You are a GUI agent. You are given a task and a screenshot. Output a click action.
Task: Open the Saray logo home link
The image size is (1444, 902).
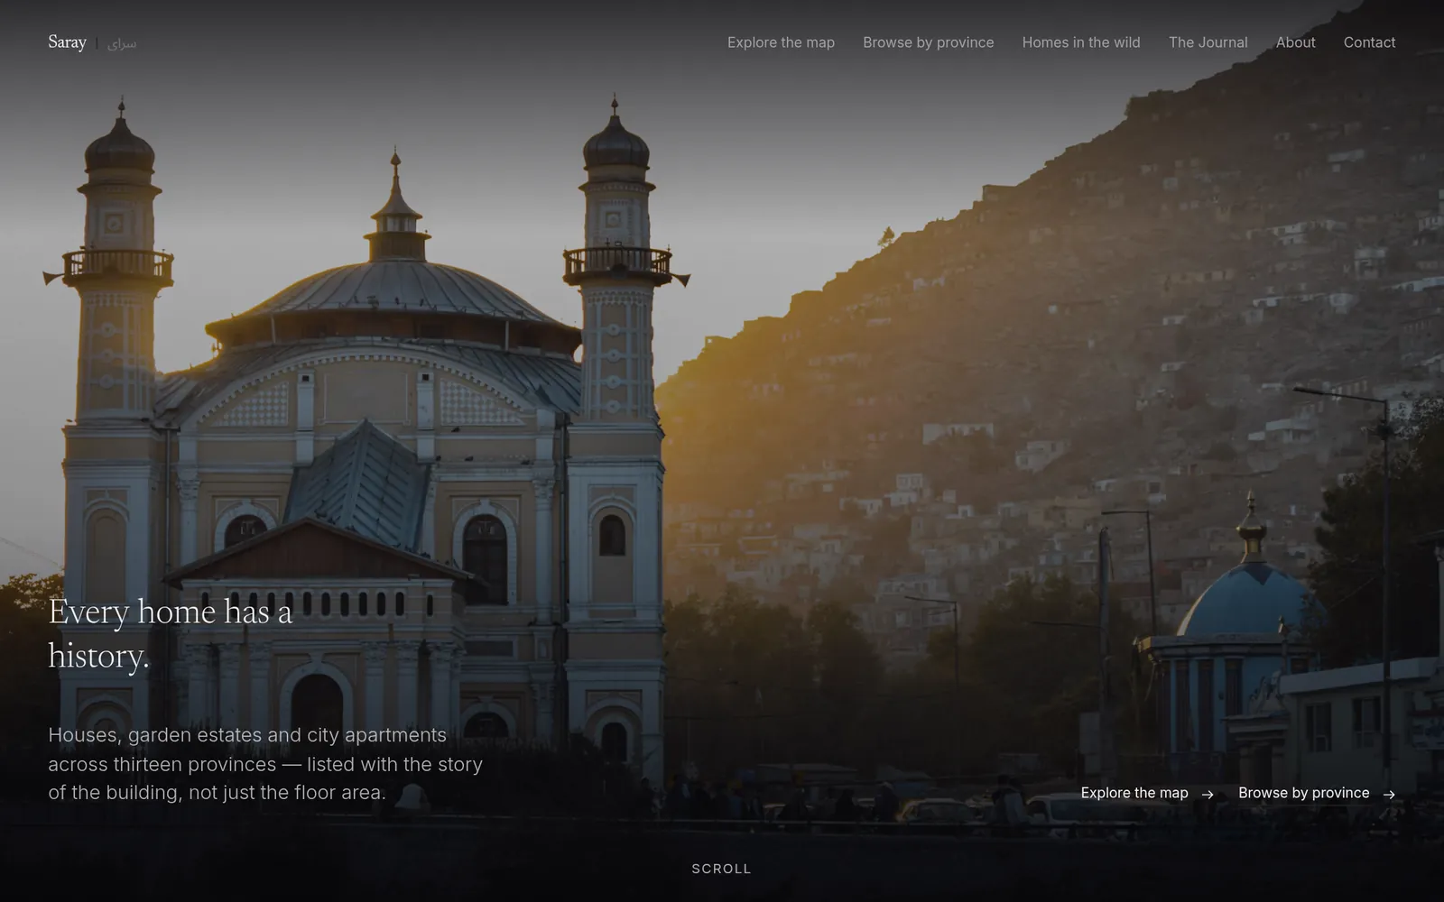(67, 42)
